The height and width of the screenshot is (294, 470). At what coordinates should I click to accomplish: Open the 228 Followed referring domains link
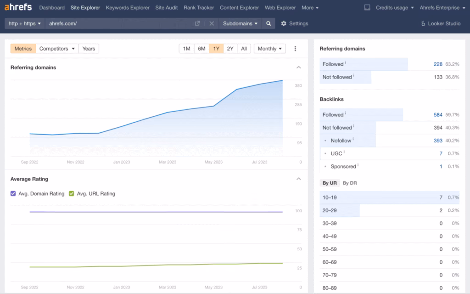pyautogui.click(x=438, y=64)
